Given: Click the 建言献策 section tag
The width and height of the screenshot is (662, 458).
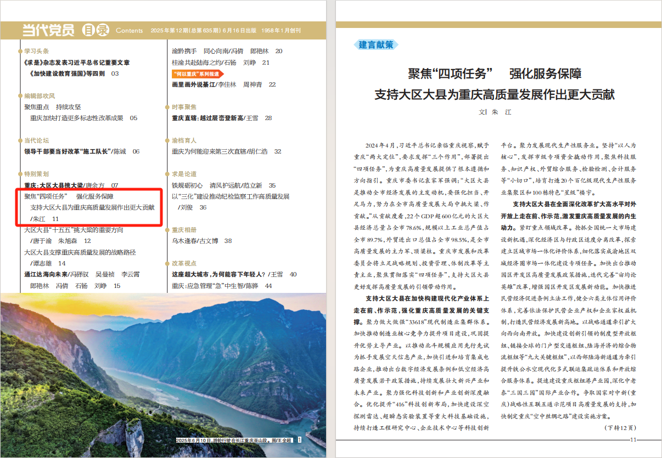Looking at the screenshot, I should (x=375, y=45).
